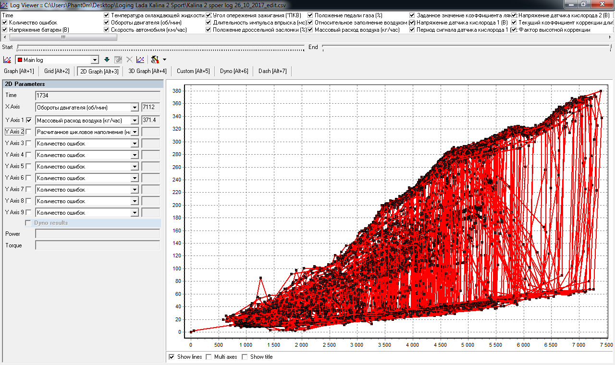
Task: Open the Dyno tab
Action: coord(234,71)
